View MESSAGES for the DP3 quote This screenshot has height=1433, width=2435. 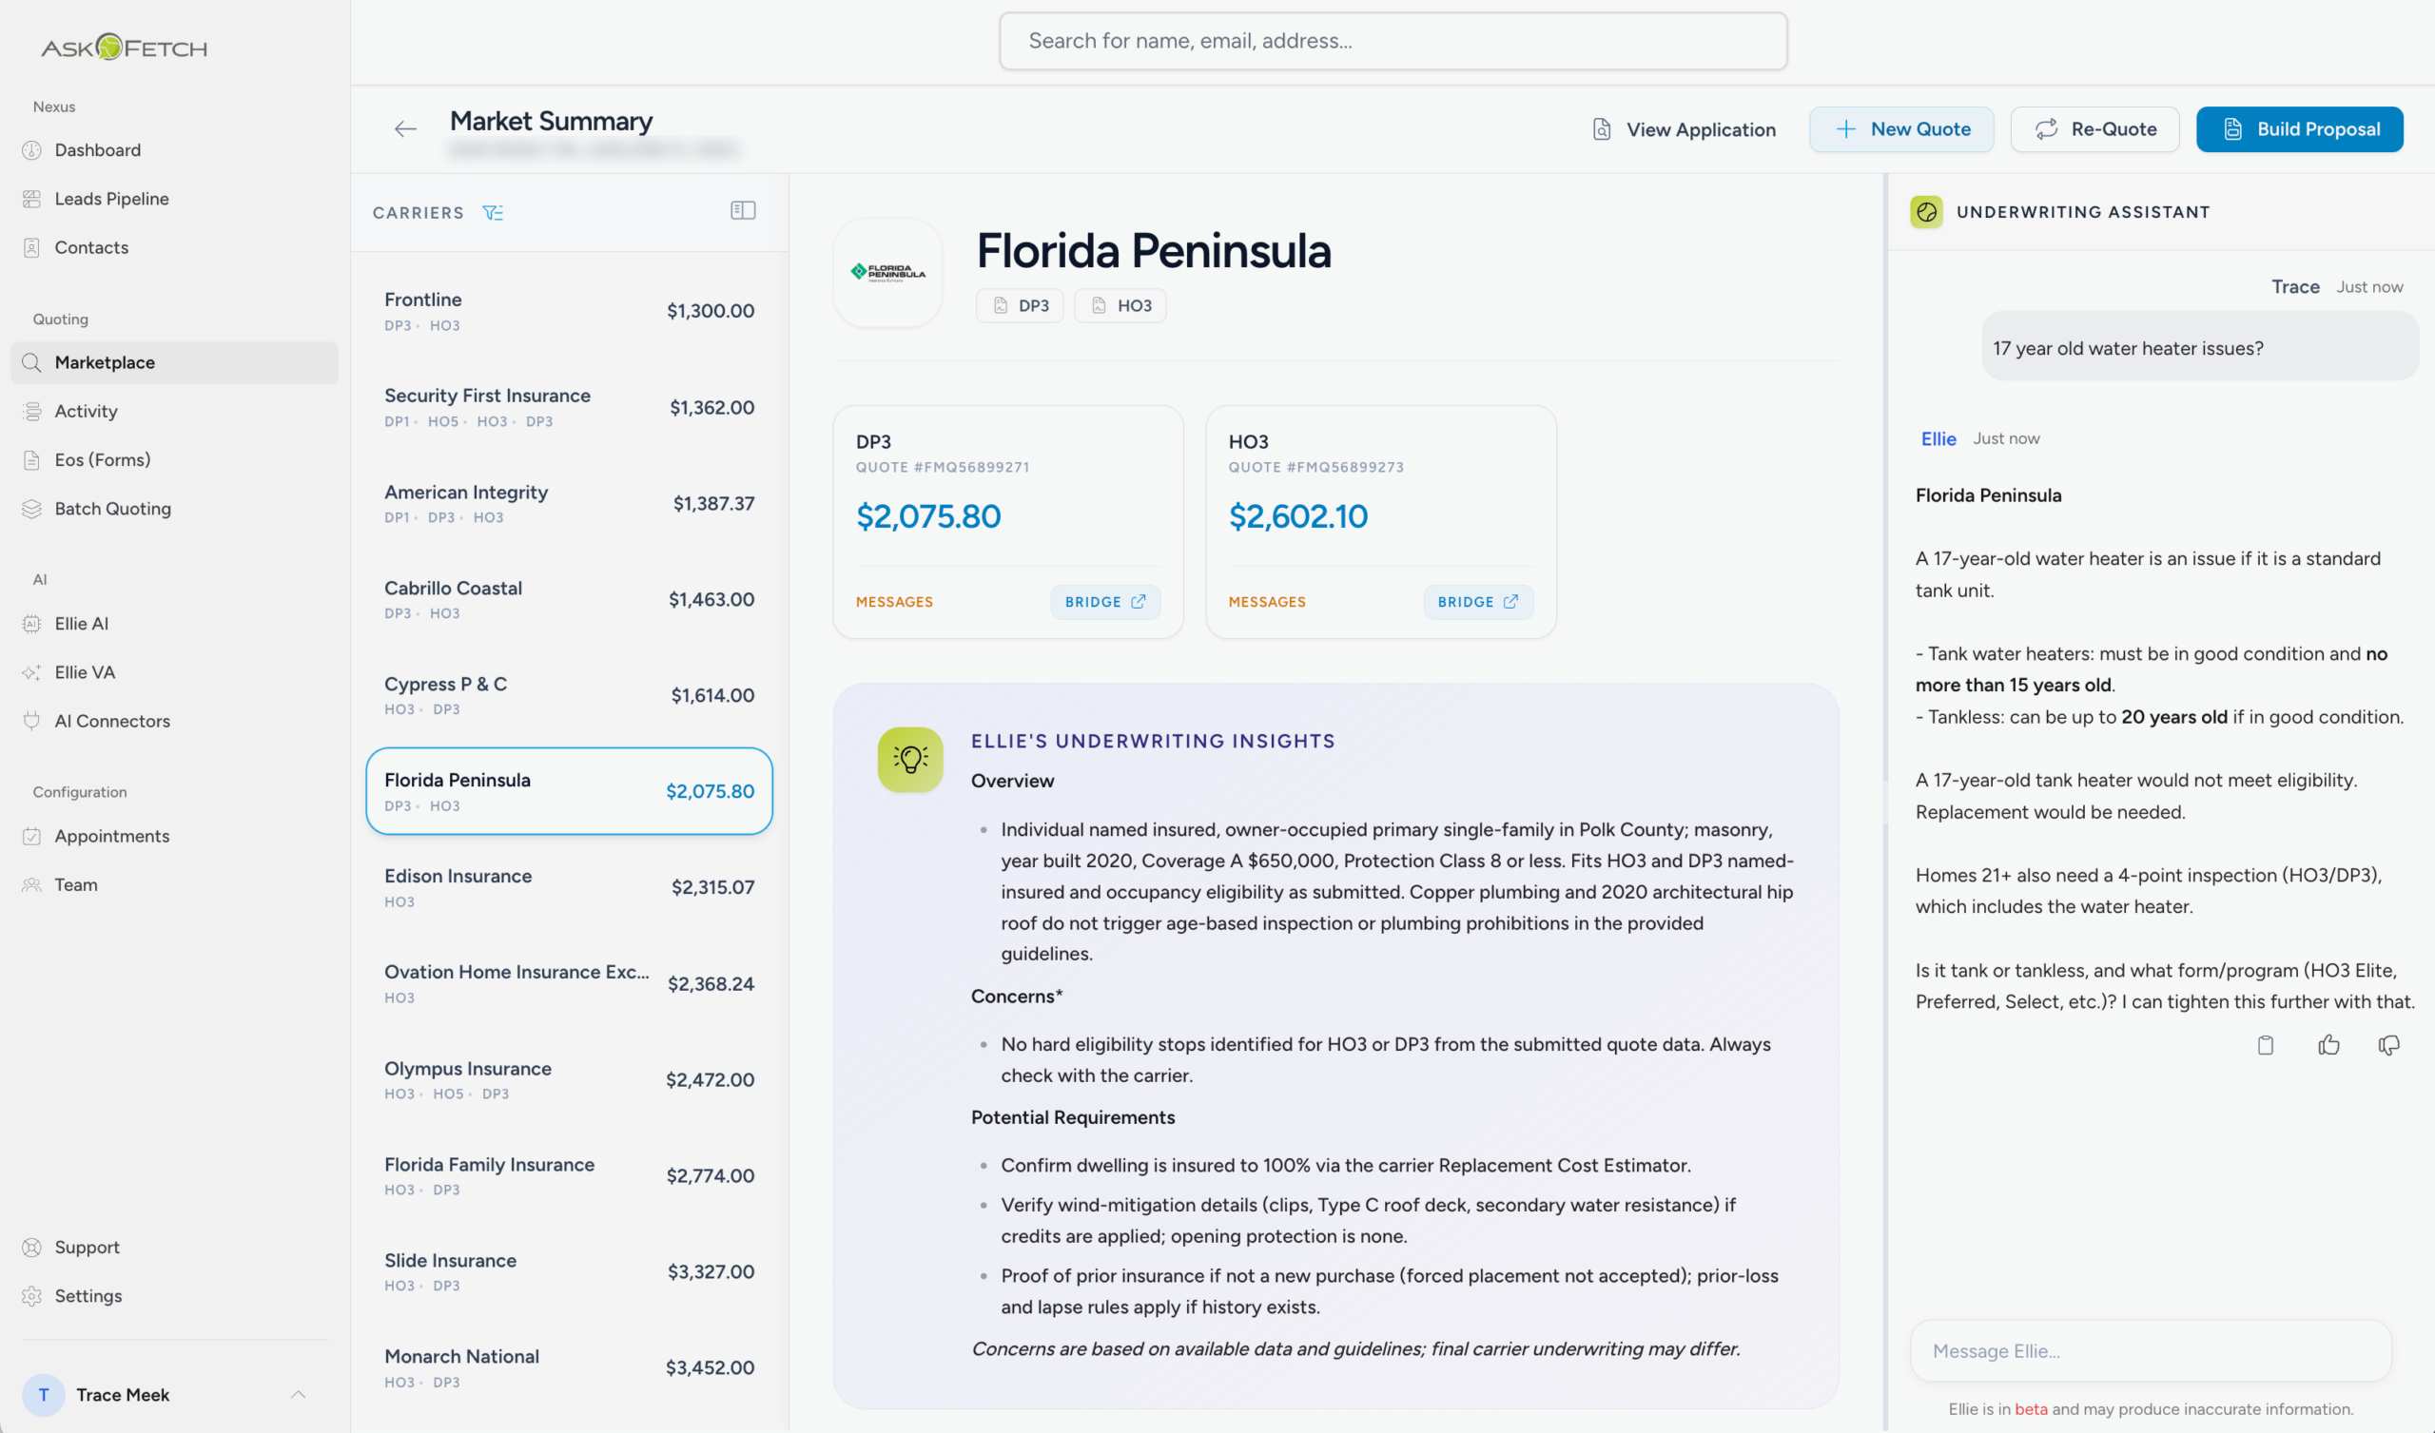point(894,602)
